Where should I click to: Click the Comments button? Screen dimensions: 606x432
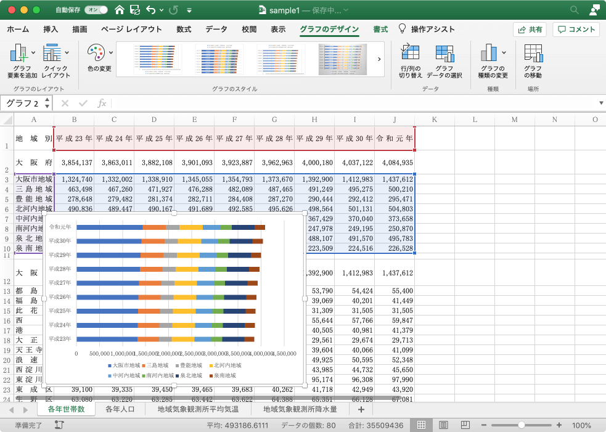click(576, 30)
